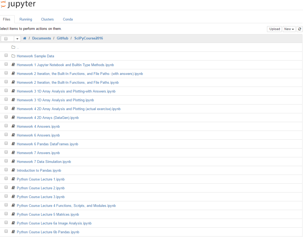The width and height of the screenshot is (307, 237).
Task: Select checkbox for Homework 7 Answers.ipynb
Action: tap(6, 152)
